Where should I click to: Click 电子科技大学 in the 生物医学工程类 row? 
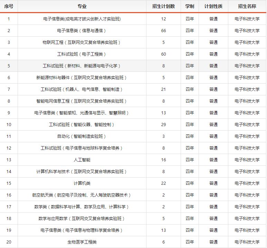point(247,242)
